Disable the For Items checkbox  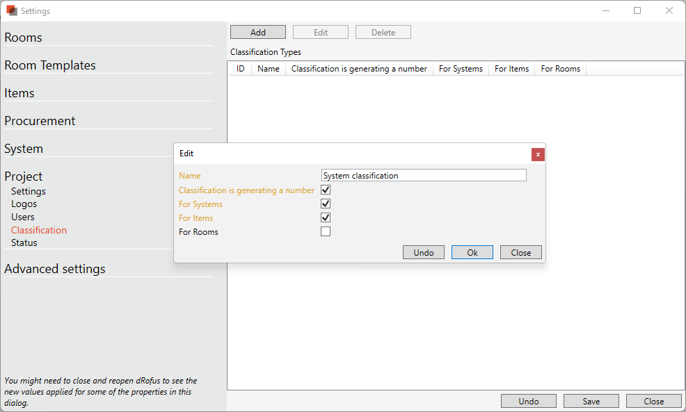pos(325,217)
